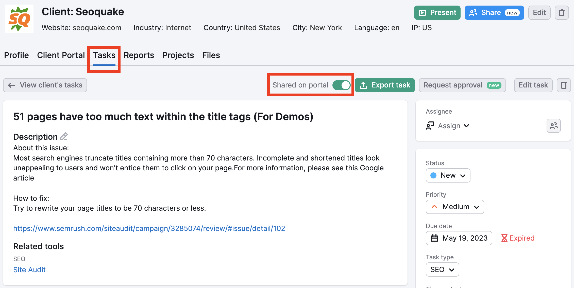Open the semrush siteaudit campaign link
Screen dimensions: 574x288
[149, 228]
